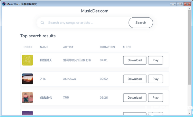The height and width of the screenshot is (117, 193).
Task: Download the song 7 % by XMASwu
Action: [135, 79]
